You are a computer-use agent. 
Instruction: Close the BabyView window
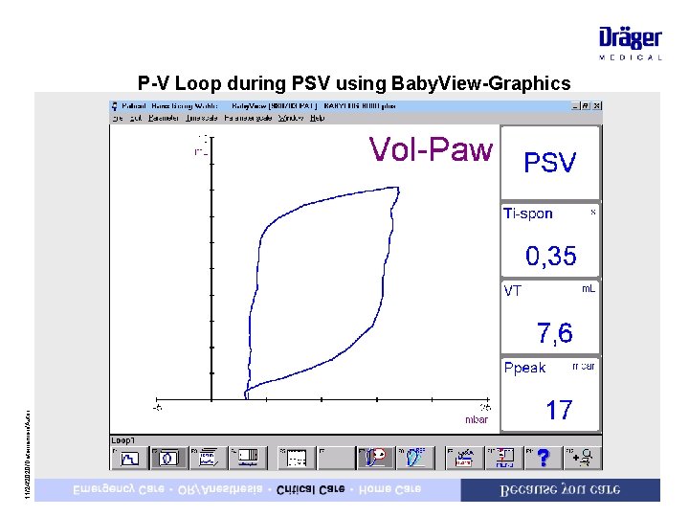point(596,106)
